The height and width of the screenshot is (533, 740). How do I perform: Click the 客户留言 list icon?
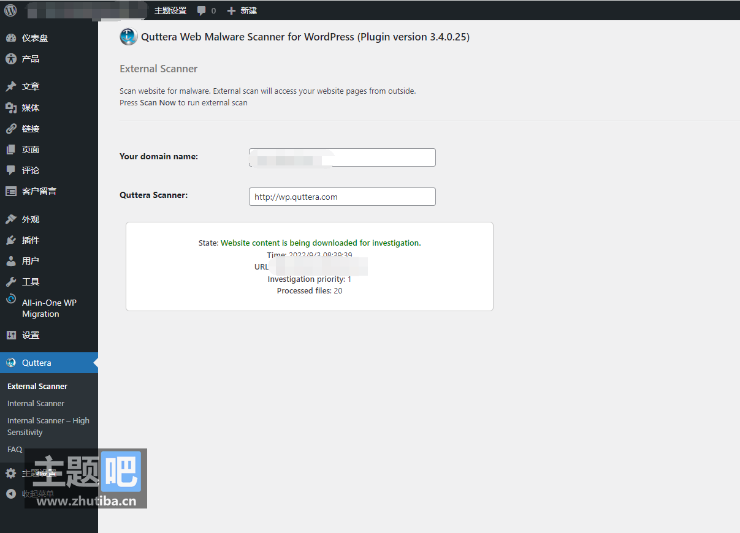(11, 191)
